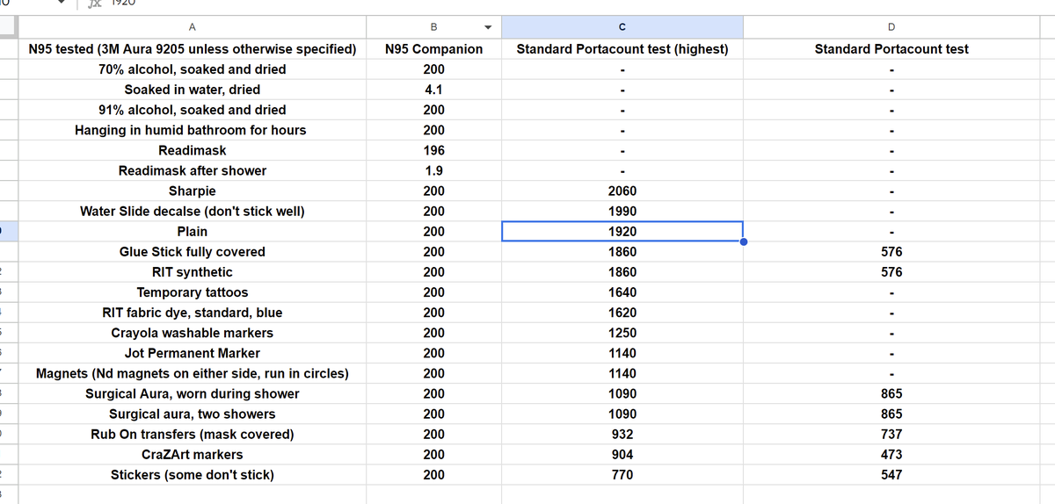Click the '70% alcohol, soaked and dried' cell

(193, 69)
